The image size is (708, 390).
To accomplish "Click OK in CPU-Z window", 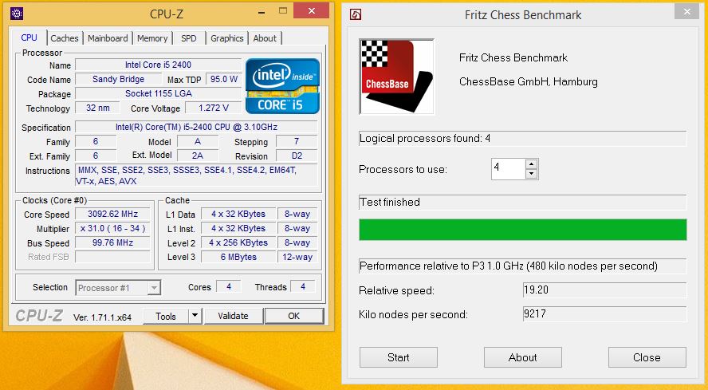I will (294, 316).
